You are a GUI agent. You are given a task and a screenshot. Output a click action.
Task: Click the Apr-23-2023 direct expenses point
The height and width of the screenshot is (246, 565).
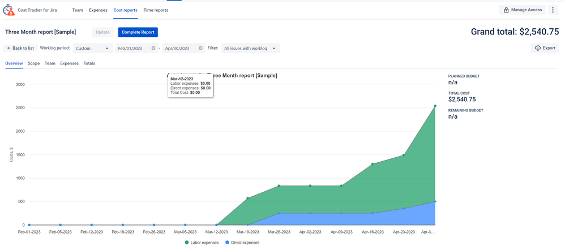(404, 209)
